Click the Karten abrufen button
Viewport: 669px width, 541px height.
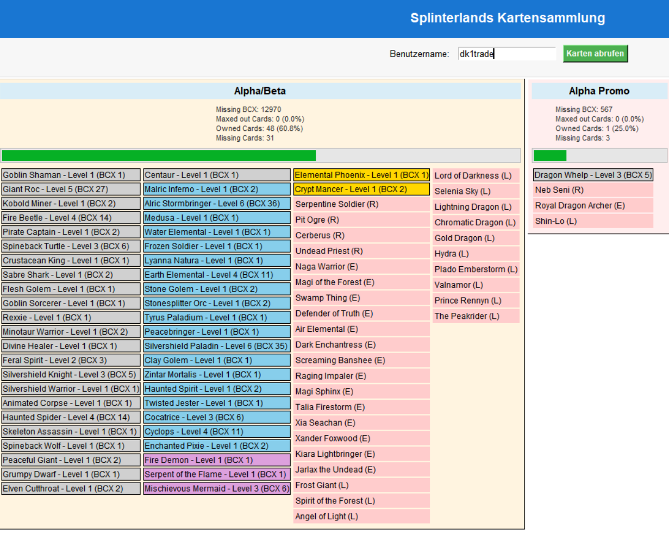click(595, 53)
